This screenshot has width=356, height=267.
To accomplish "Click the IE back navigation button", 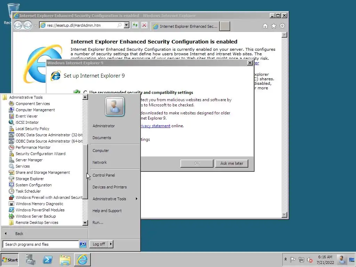I will (18, 25).
